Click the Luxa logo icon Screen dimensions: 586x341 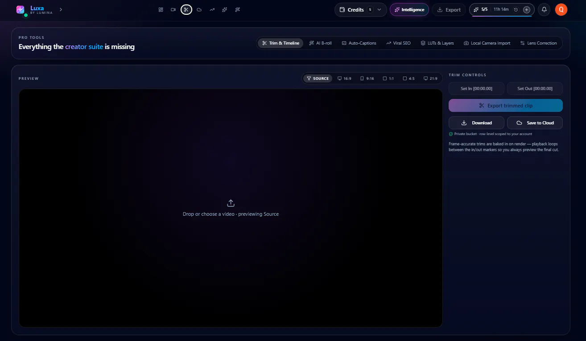[20, 9]
